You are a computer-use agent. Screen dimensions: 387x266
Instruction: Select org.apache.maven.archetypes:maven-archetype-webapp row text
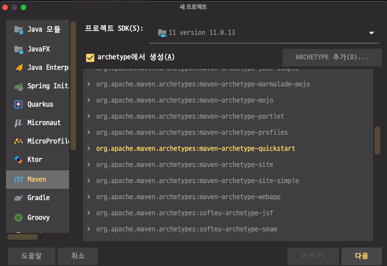pyautogui.click(x=188, y=197)
